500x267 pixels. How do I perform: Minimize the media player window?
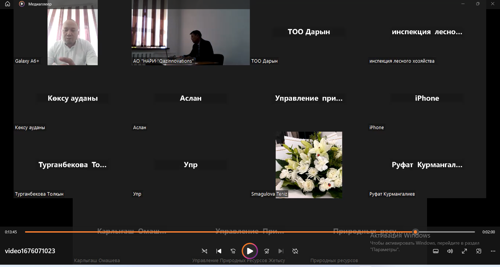tap(463, 4)
